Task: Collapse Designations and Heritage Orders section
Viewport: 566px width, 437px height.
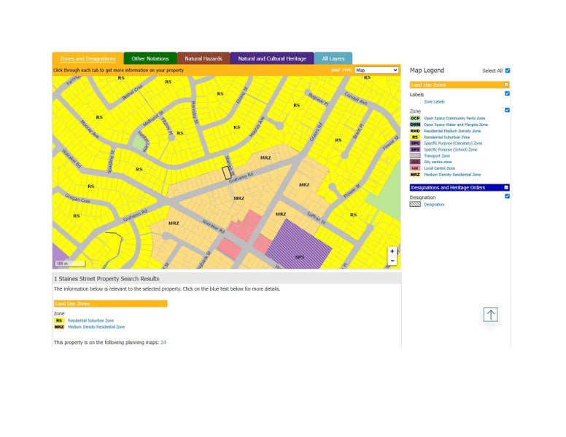Action: tap(506, 187)
